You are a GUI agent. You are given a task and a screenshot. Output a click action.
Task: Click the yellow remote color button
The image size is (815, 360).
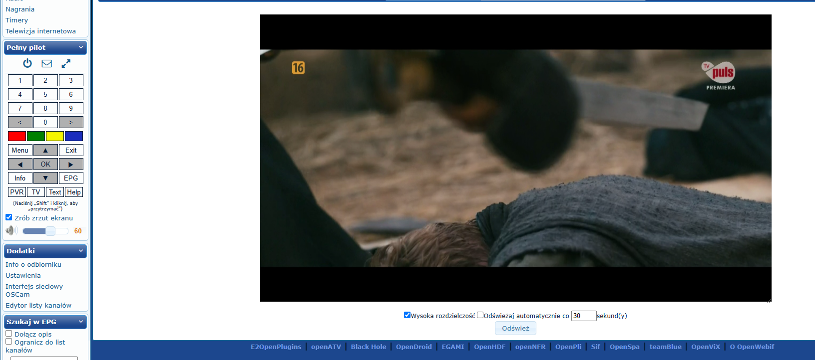[55, 136]
